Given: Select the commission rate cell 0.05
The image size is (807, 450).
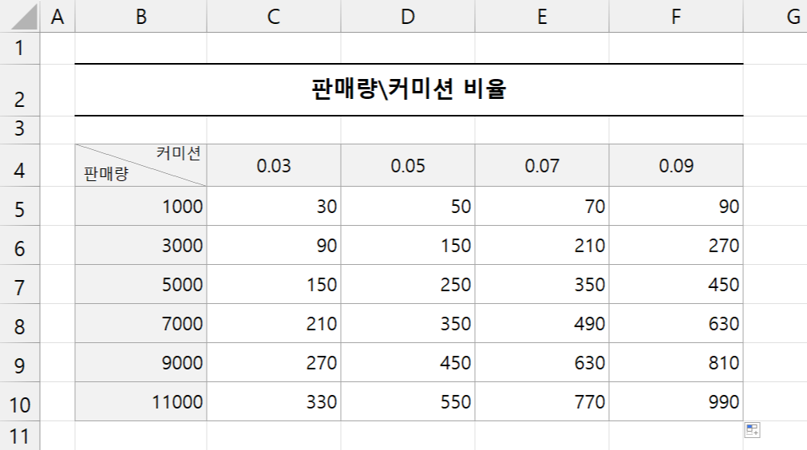Looking at the screenshot, I should (x=408, y=166).
